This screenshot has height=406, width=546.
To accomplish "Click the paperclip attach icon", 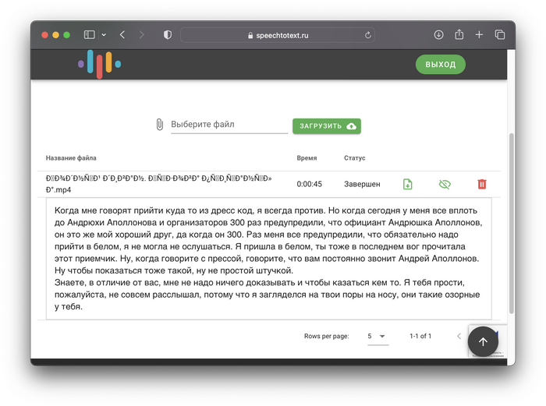I will pyautogui.click(x=159, y=124).
